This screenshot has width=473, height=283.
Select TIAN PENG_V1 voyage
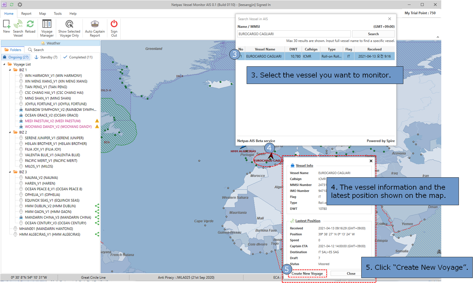46,87
